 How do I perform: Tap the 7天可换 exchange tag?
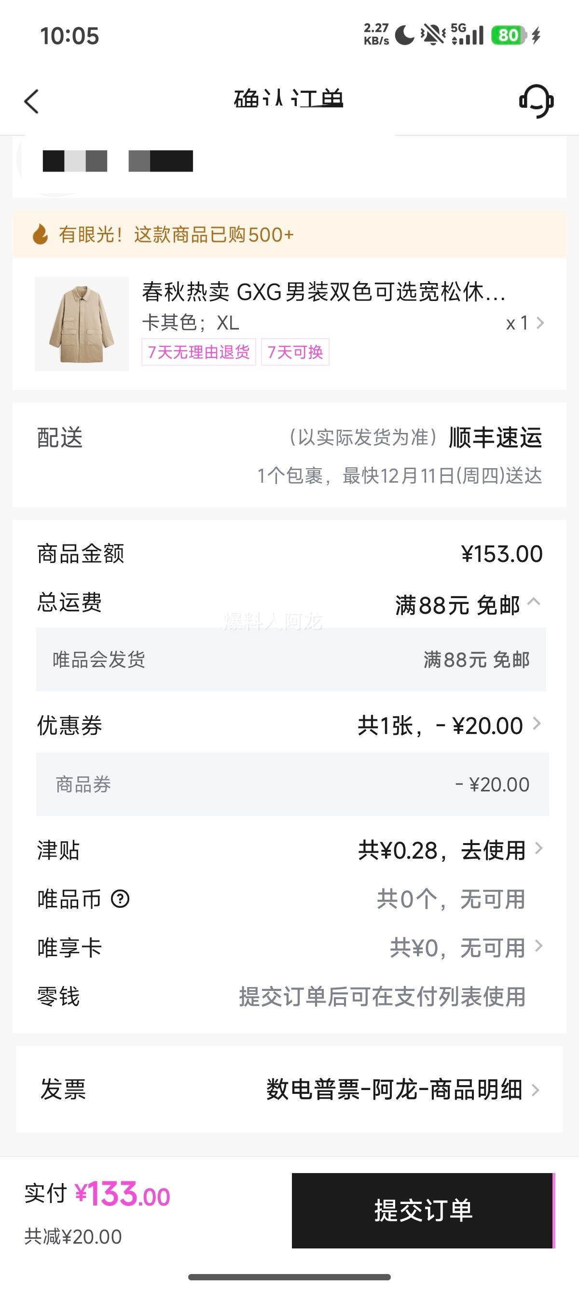coord(295,352)
